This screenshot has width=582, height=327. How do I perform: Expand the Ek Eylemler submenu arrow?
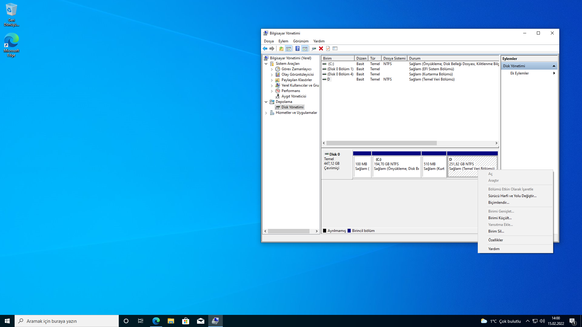coord(554,73)
